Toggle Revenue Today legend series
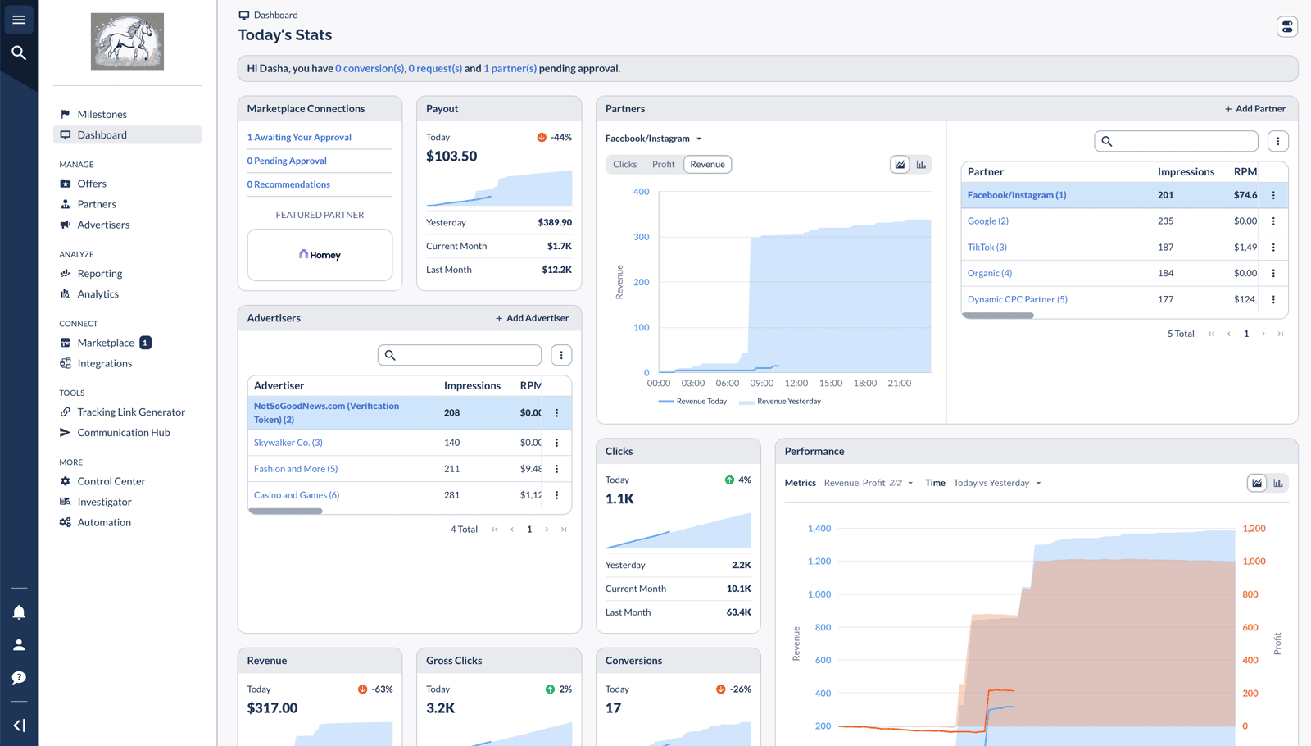This screenshot has height=746, width=1311. click(692, 402)
